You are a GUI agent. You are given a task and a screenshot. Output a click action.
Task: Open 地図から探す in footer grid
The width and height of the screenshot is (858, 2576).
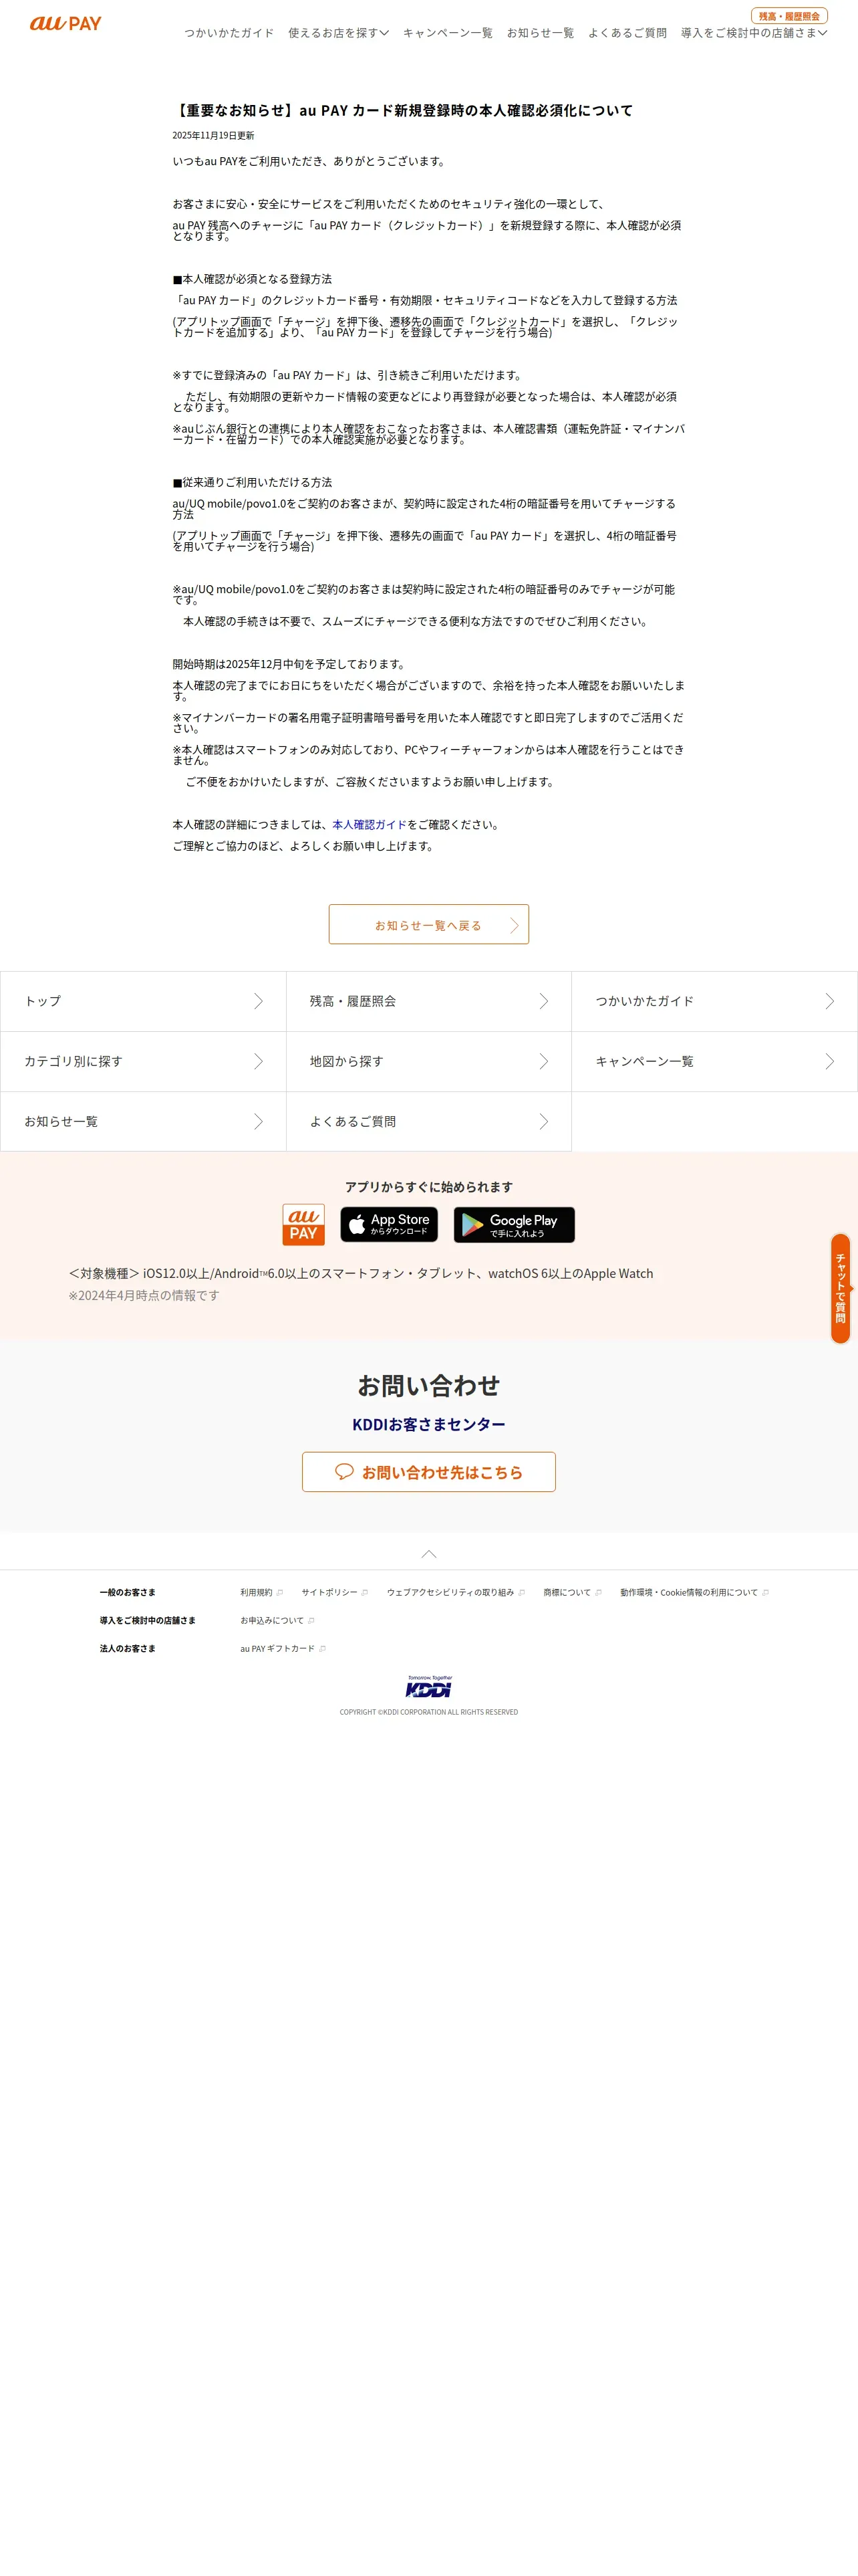(428, 1061)
